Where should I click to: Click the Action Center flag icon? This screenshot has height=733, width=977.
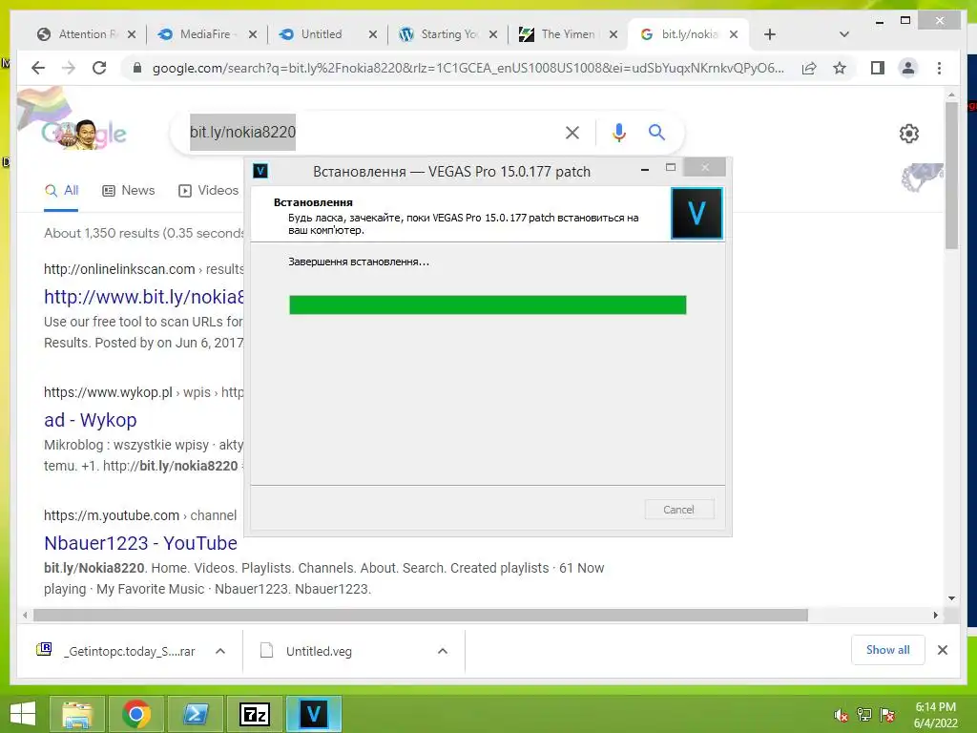[887, 715]
